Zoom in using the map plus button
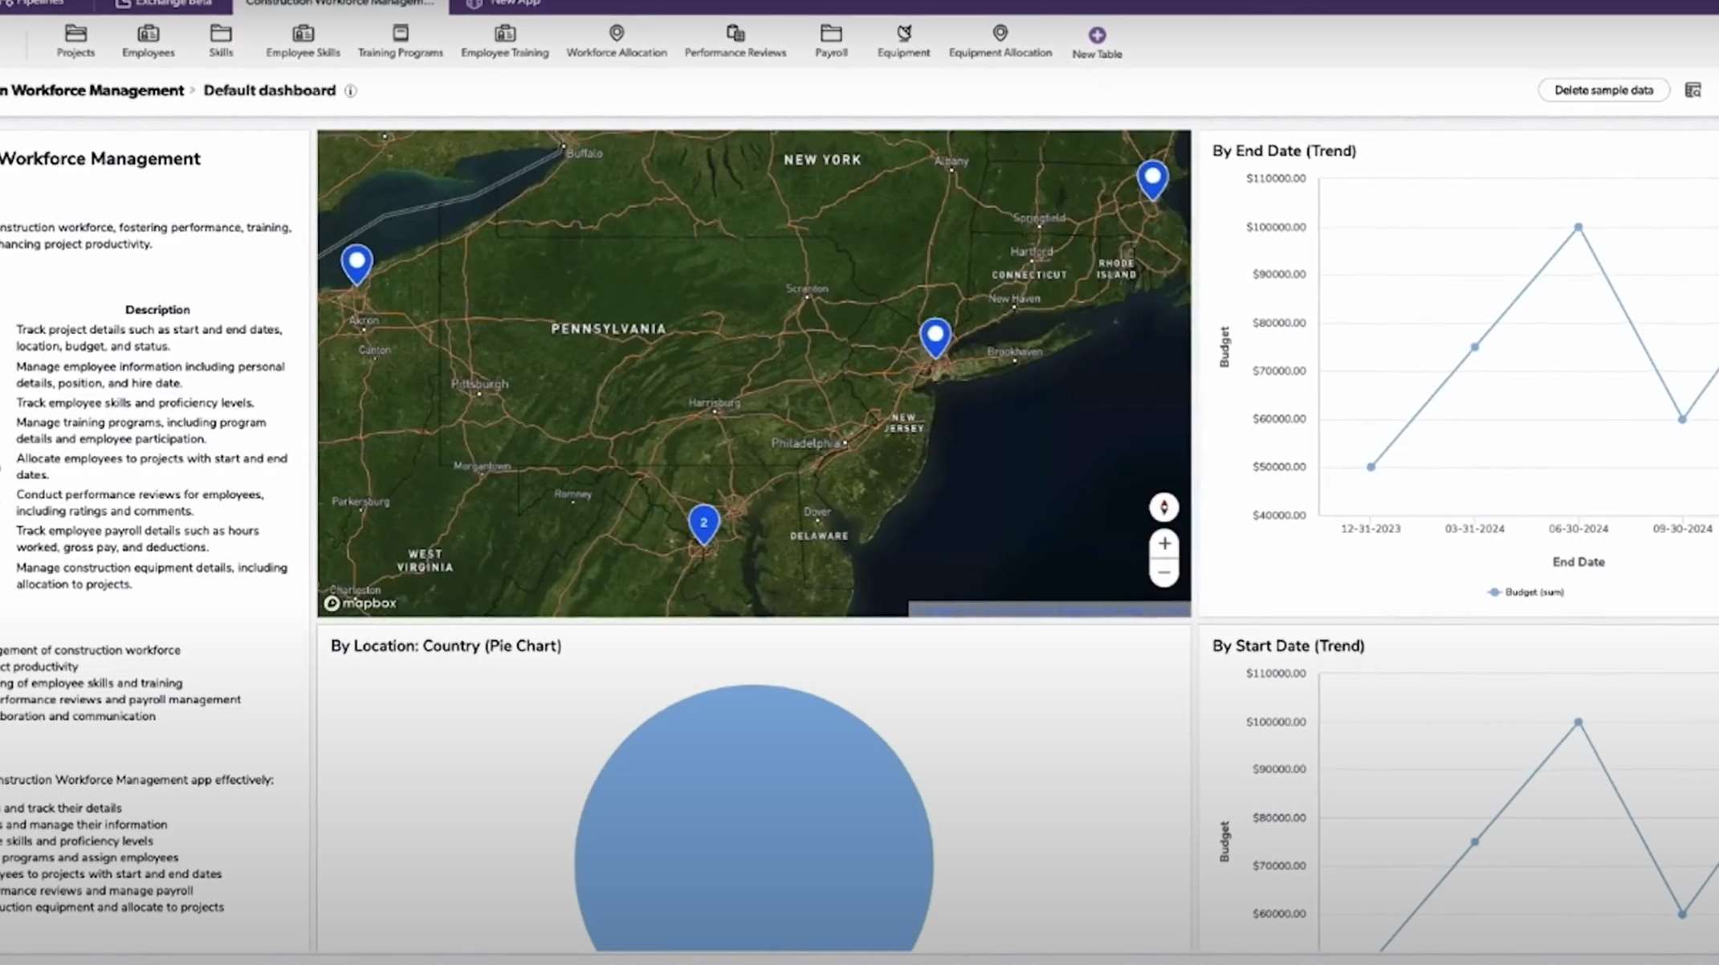This screenshot has height=965, width=1719. (x=1163, y=544)
